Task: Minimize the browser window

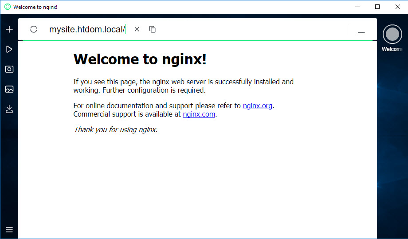Action: [x=357, y=7]
